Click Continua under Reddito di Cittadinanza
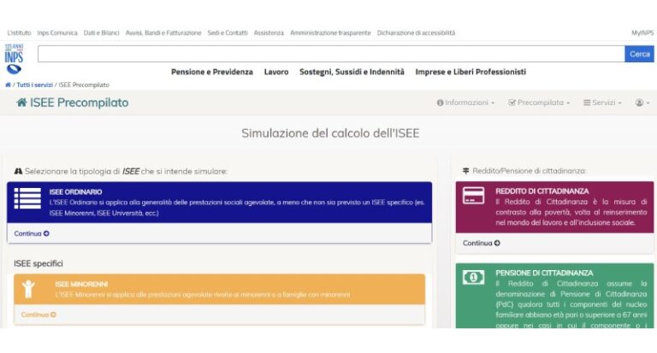Screen dimensions: 657x353 (482, 243)
